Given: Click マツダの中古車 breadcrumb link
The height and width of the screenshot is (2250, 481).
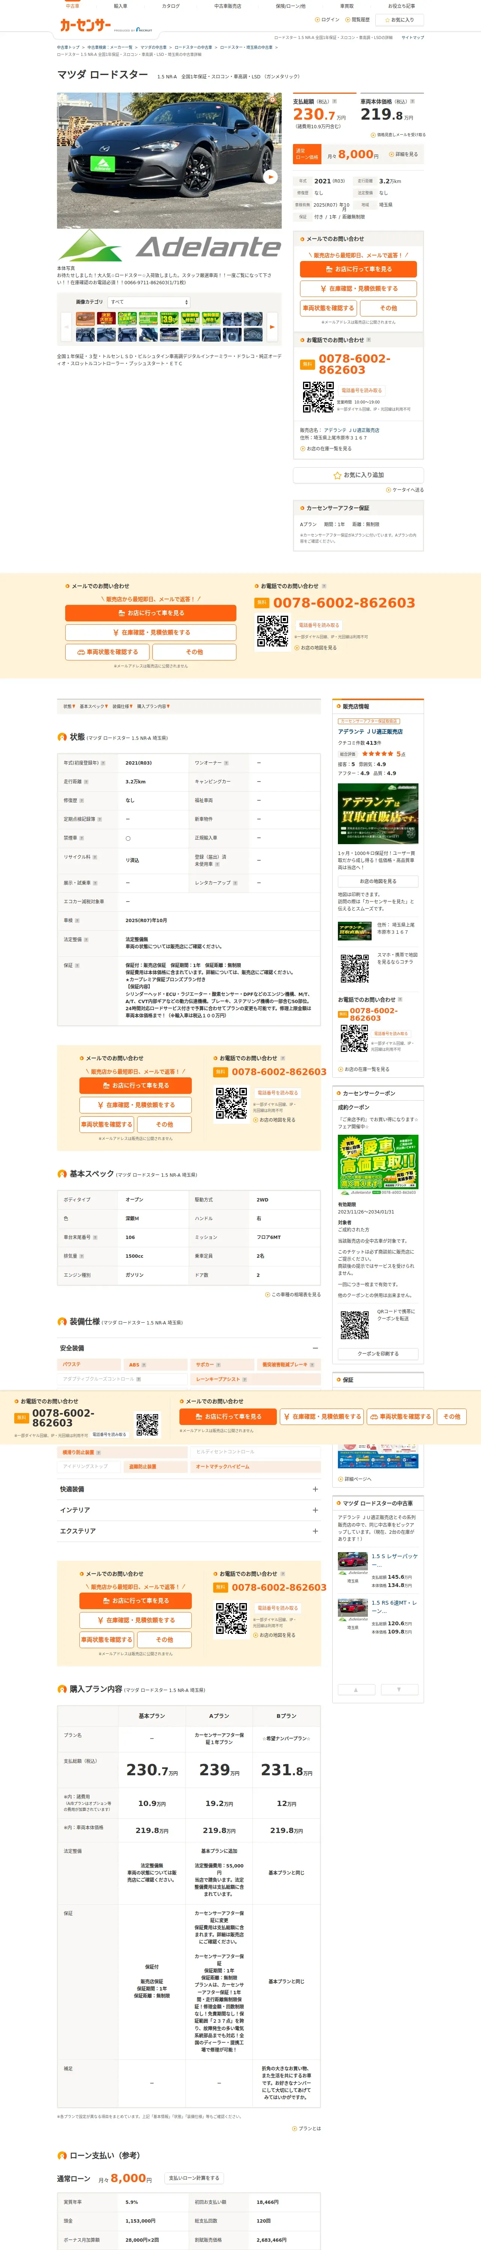Looking at the screenshot, I should (x=154, y=47).
